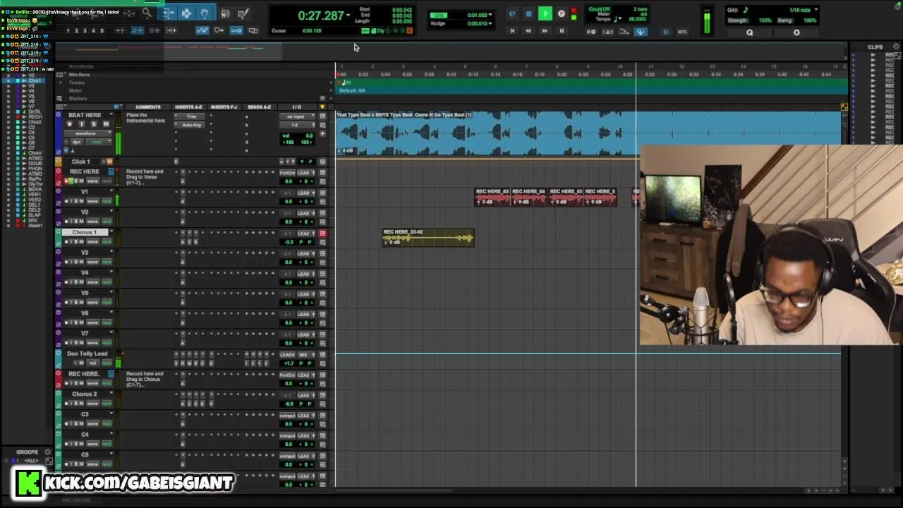Click the Swing 100% value field
The image size is (903, 508).
[810, 20]
